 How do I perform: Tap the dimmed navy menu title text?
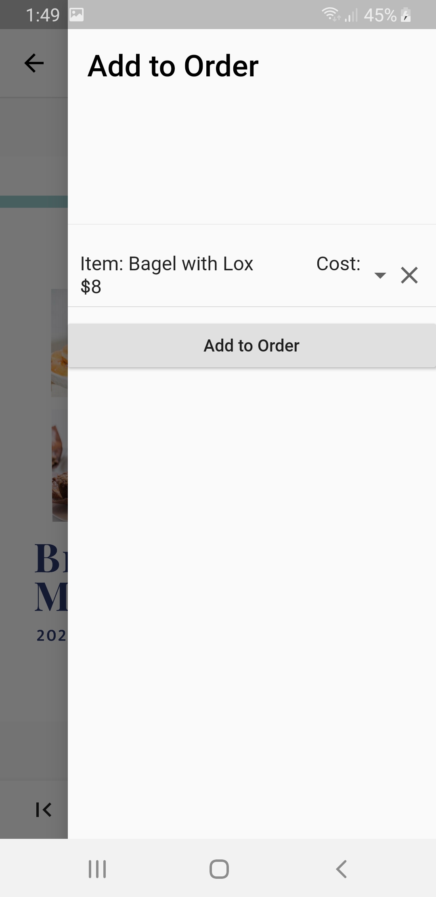pos(51,577)
